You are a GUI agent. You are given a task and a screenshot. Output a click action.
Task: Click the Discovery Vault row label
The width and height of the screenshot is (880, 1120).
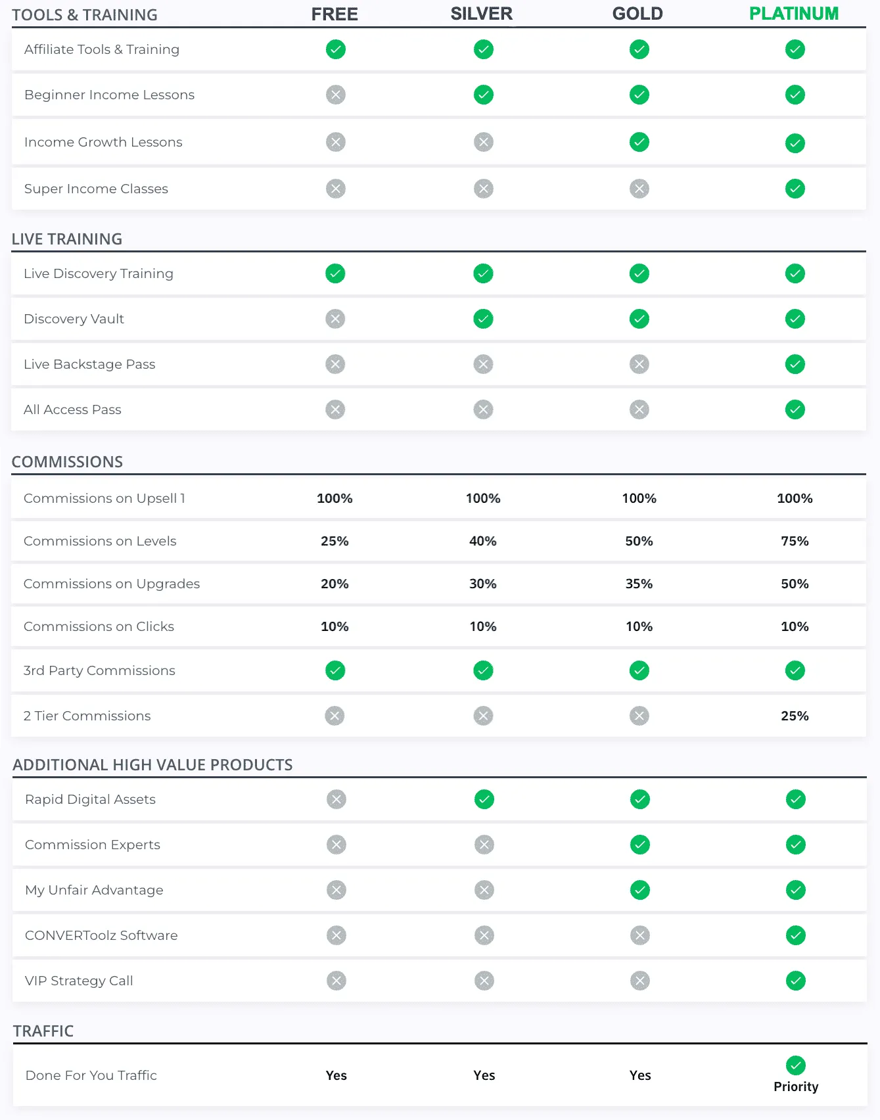pyautogui.click(x=74, y=319)
